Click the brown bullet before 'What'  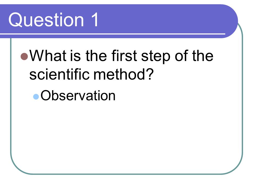(24, 56)
